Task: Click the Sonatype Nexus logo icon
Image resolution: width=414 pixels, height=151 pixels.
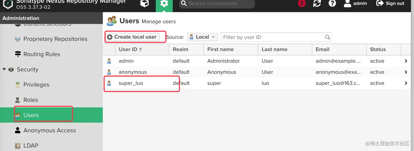Action: (x=8, y=4)
